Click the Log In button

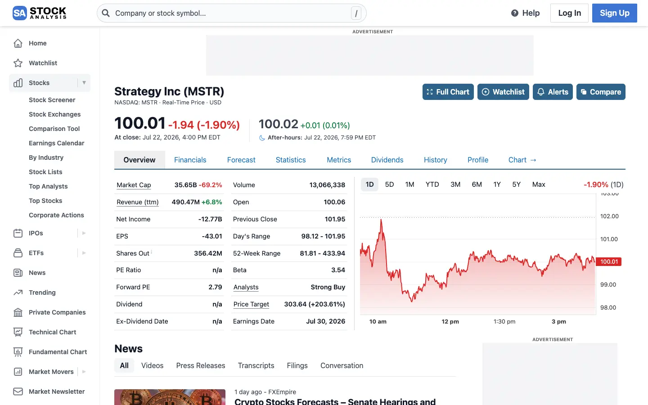pos(570,13)
